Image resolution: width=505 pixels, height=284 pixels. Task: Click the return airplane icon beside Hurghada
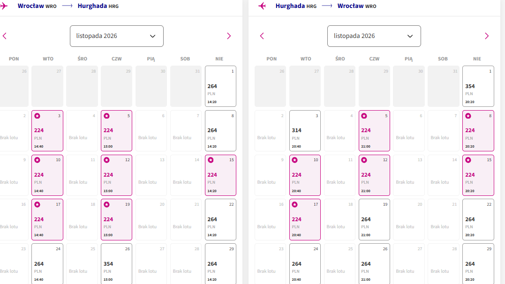(x=262, y=6)
